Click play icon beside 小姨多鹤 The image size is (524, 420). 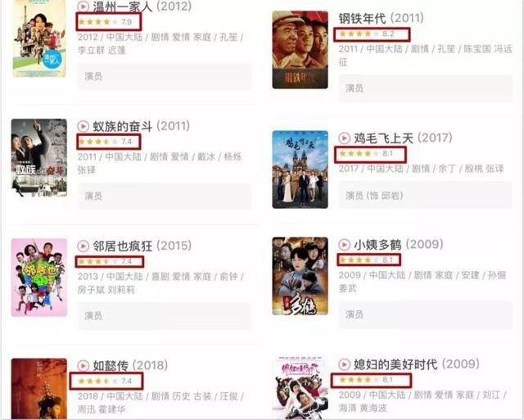344,245
